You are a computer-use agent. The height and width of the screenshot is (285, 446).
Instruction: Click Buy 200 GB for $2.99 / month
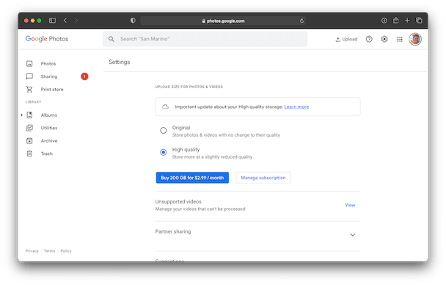pos(192,178)
